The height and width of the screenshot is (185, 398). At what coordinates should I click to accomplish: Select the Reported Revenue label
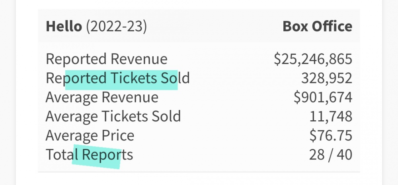107,59
